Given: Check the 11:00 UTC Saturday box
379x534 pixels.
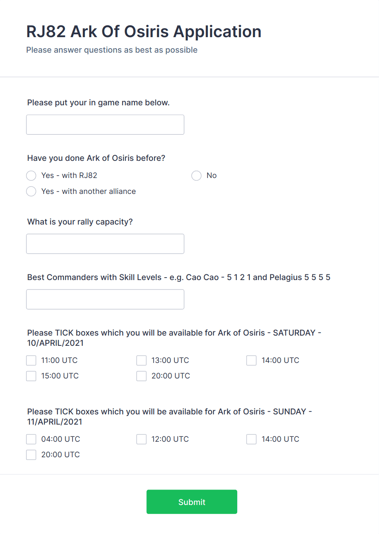Looking at the screenshot, I should 31,360.
